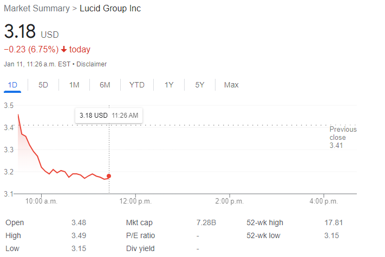Open the 5Y range tab
385x257 pixels.
point(200,85)
